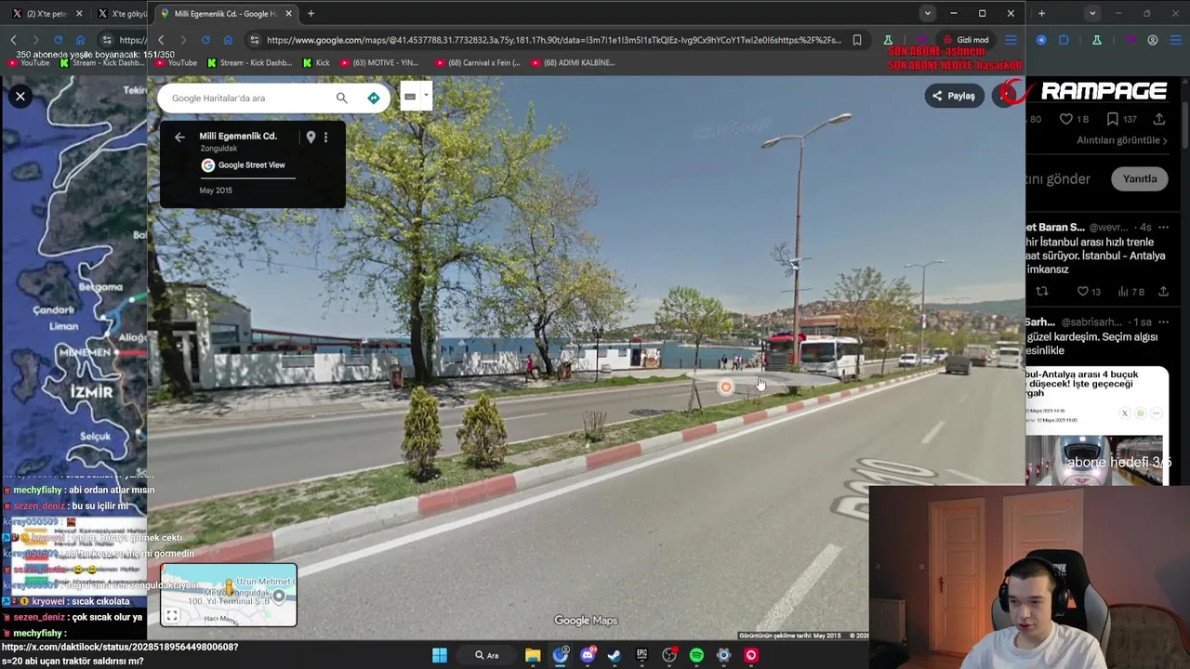Open the browser hamburger menu next to Gizli mod

(x=1011, y=40)
